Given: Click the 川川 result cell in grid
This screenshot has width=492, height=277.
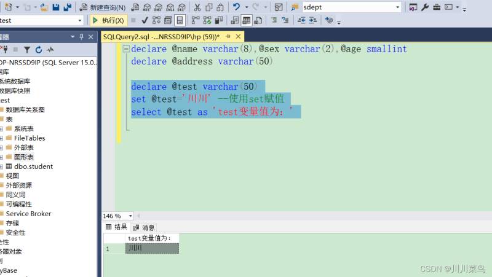Looking at the screenshot, I should click(x=152, y=248).
